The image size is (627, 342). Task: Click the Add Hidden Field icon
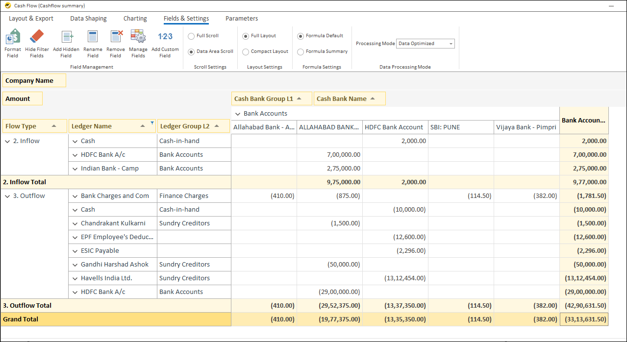pyautogui.click(x=66, y=37)
